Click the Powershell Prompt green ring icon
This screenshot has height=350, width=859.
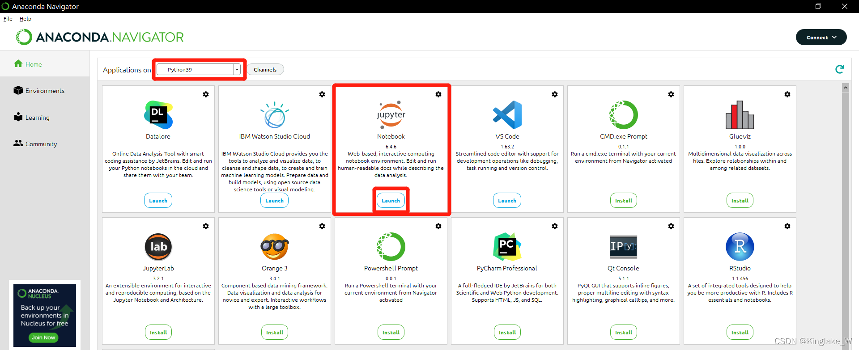pos(391,247)
